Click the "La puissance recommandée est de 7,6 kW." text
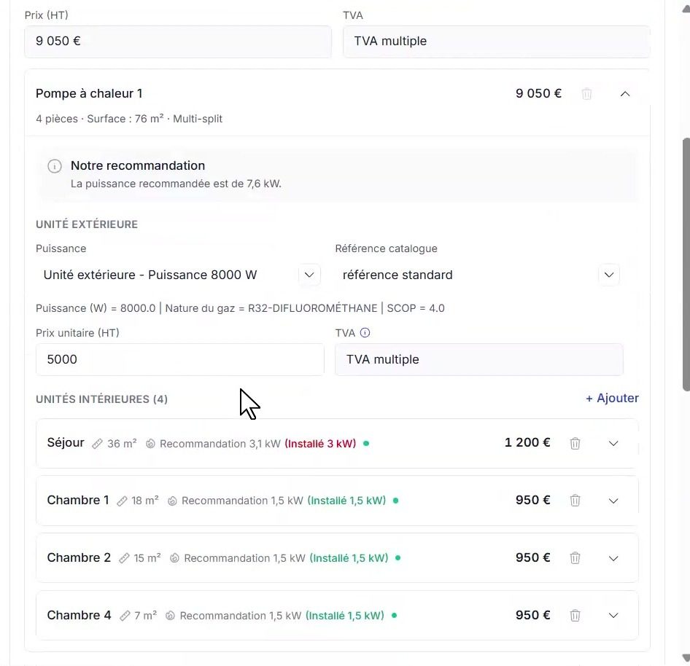The image size is (690, 666). pos(176,184)
